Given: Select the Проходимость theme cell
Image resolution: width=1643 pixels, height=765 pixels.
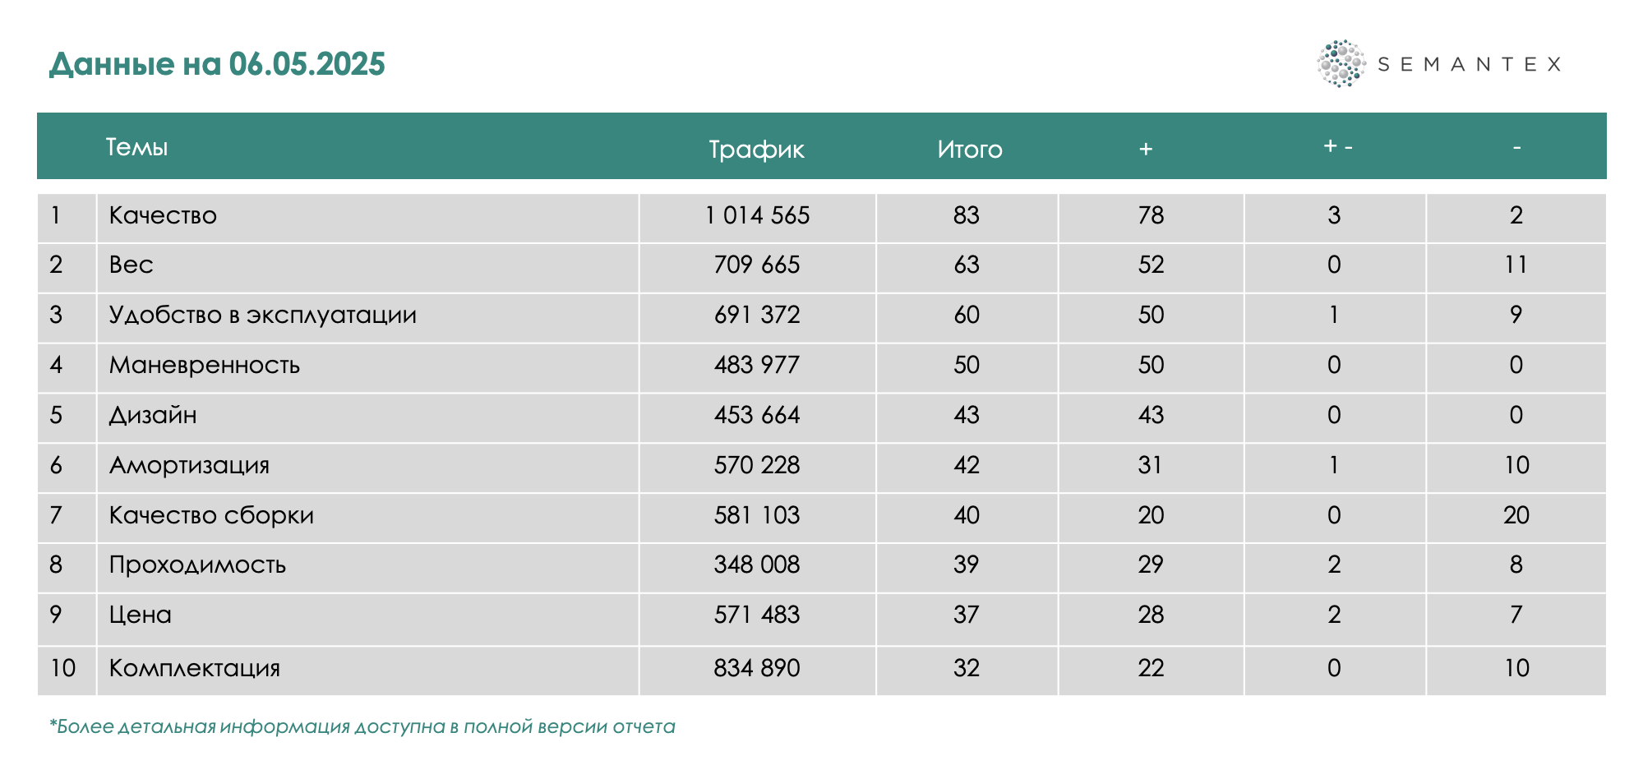Looking at the screenshot, I should tap(197, 565).
